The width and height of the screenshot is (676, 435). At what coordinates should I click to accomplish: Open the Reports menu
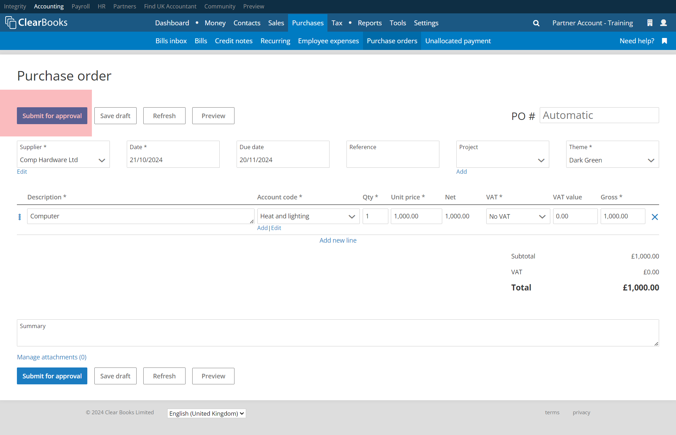pyautogui.click(x=369, y=23)
